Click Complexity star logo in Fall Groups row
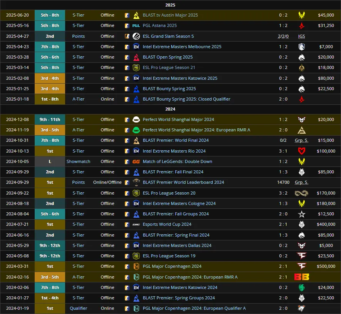 [301, 214]
